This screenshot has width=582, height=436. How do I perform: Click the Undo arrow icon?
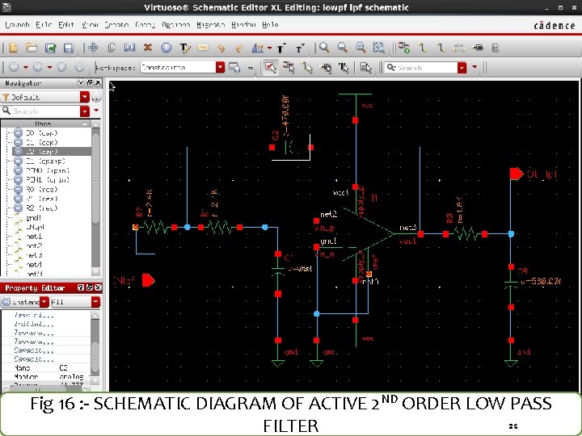pos(221,48)
